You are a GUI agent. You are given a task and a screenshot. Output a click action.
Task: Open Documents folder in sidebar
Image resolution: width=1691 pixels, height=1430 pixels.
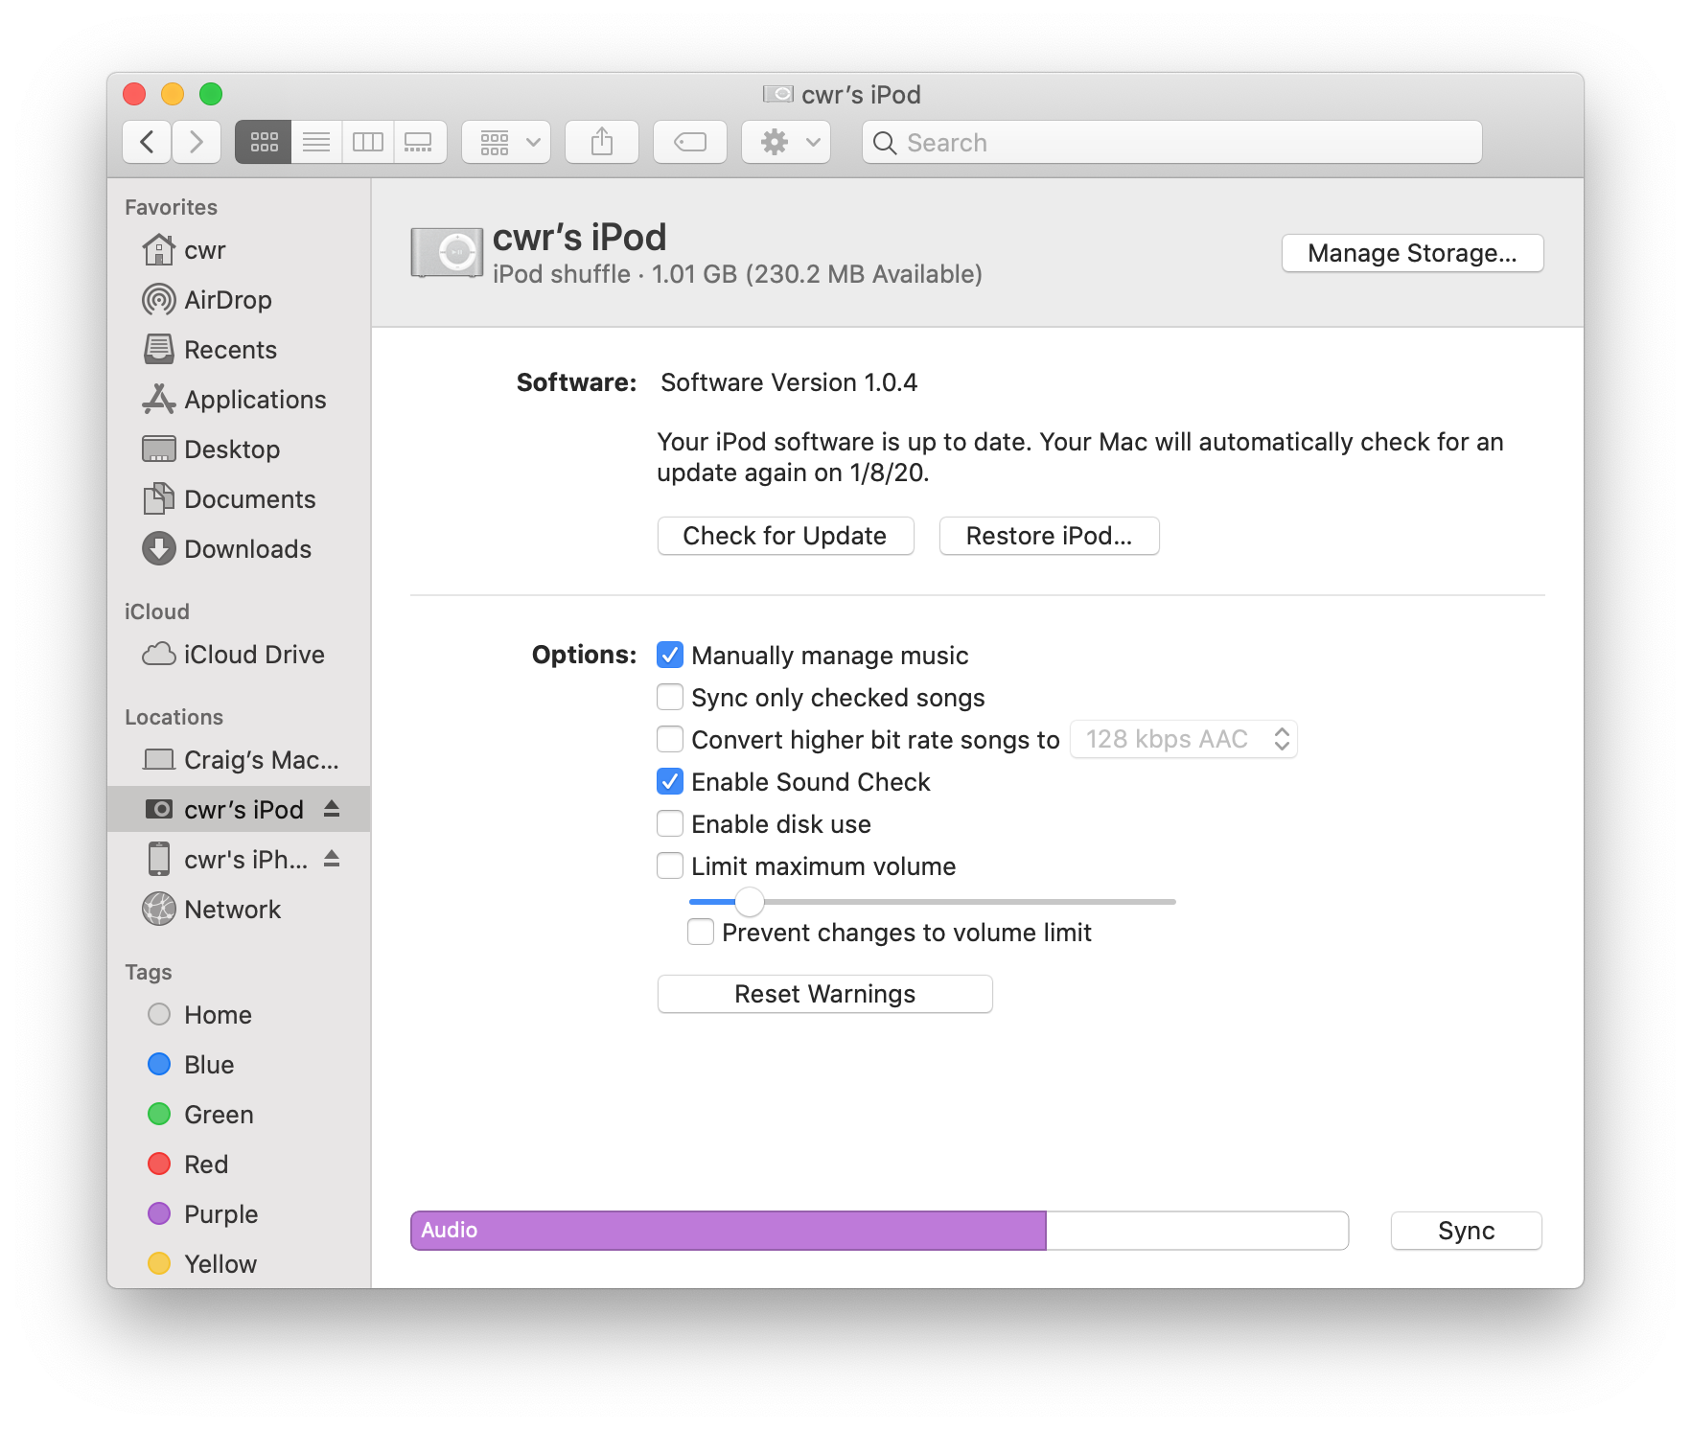tap(239, 499)
